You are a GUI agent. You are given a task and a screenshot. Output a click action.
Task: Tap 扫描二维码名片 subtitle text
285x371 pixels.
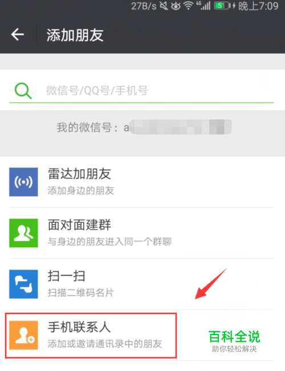point(81,293)
